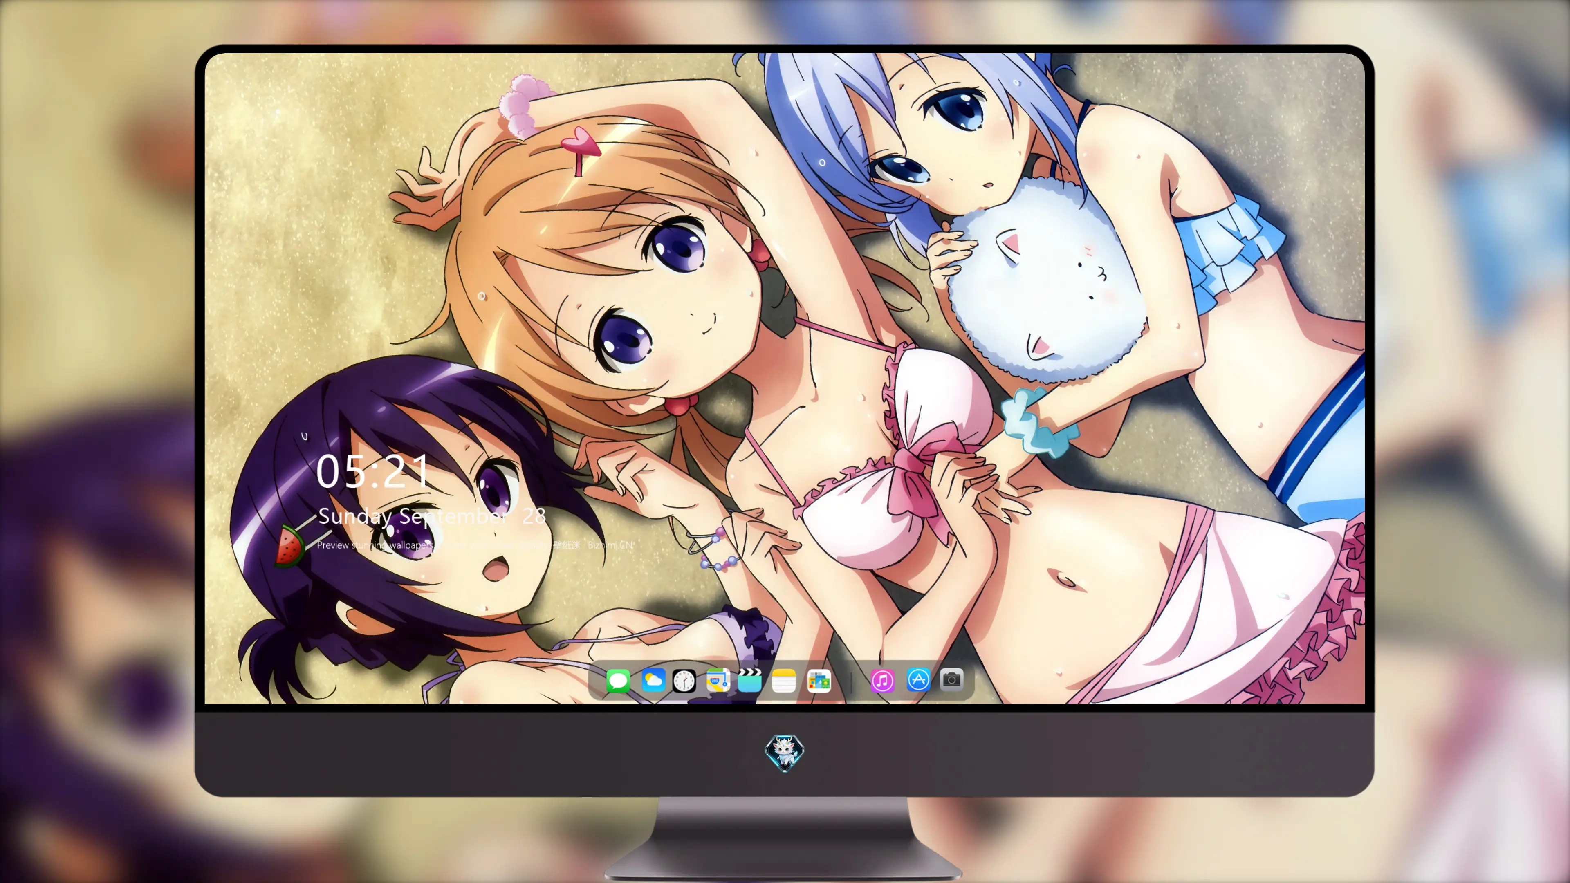The height and width of the screenshot is (883, 1570).
Task: Click the 'Preview stunning wallpapers' caption
Action: pyautogui.click(x=375, y=545)
